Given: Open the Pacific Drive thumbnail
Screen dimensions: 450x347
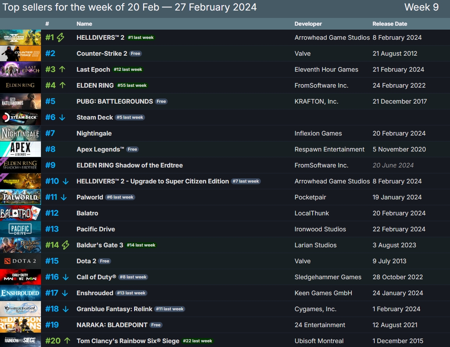Looking at the screenshot, I should tap(20, 229).
